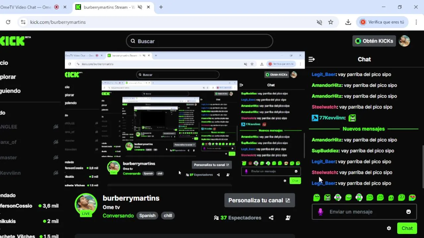The height and width of the screenshot is (238, 424).
Task: Reload the page with the browser refresh icon
Action: [8, 22]
